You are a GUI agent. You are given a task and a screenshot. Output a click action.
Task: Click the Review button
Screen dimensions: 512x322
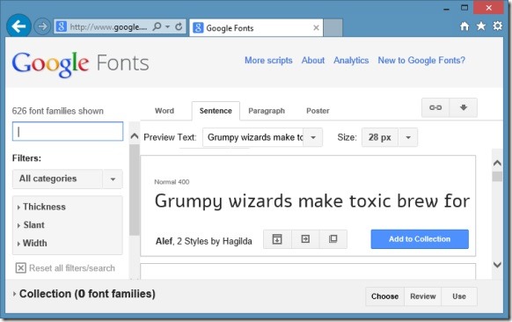coord(423,296)
